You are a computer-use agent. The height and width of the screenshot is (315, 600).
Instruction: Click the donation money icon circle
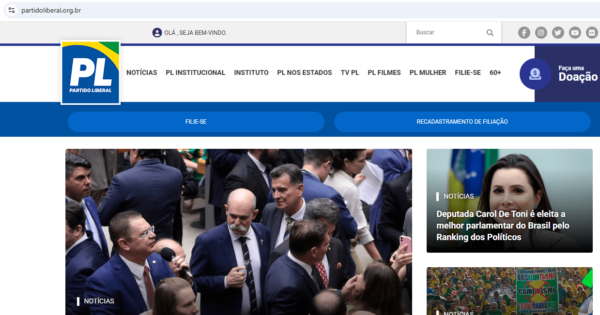point(535,74)
